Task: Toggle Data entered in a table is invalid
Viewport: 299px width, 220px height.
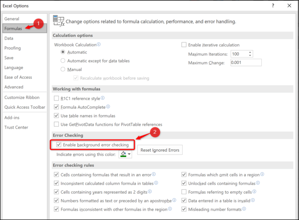Action: pyautogui.click(x=184, y=201)
